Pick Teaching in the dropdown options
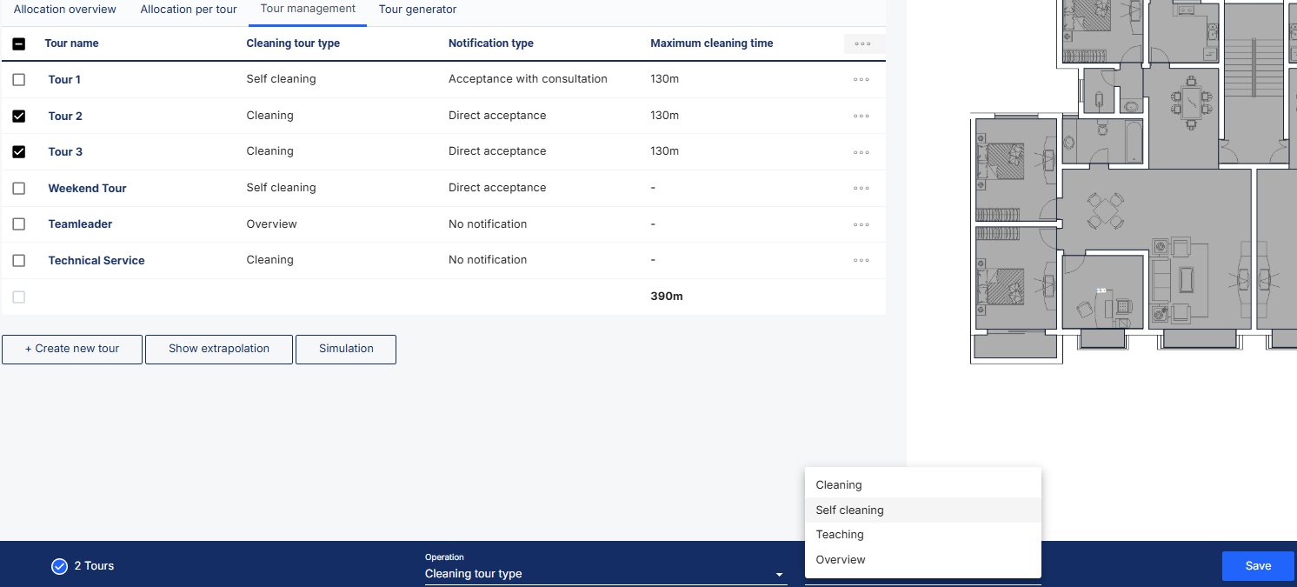The image size is (1297, 587). click(x=840, y=535)
